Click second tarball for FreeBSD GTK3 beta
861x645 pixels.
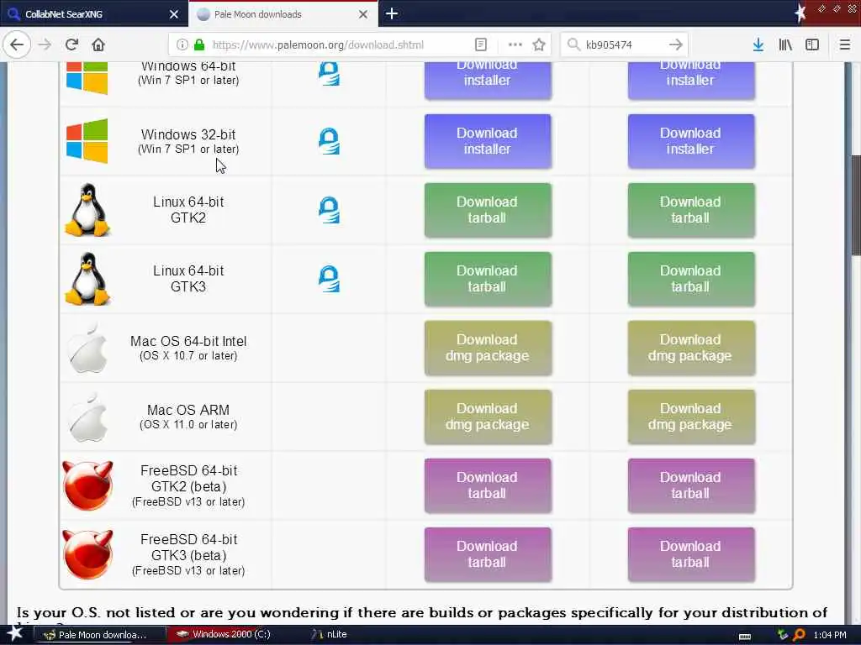tap(691, 554)
